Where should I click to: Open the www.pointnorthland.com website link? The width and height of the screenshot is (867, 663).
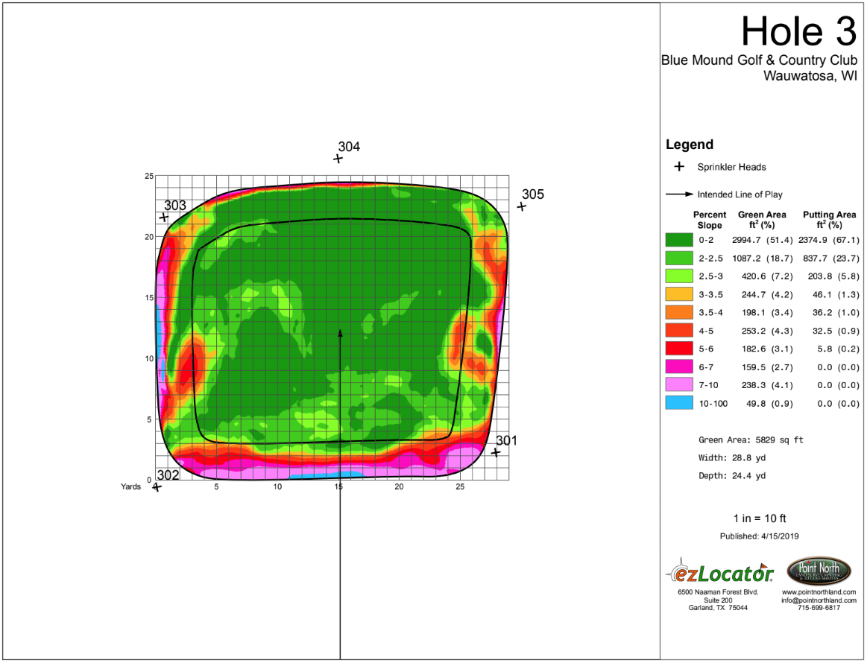pos(819,592)
